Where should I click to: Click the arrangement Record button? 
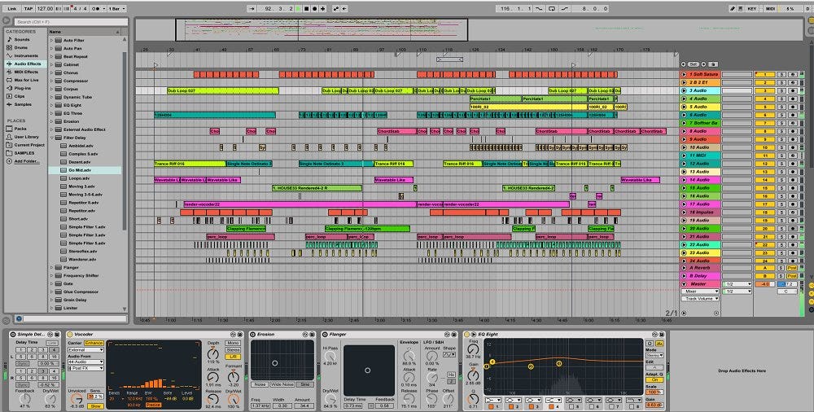pos(314,8)
